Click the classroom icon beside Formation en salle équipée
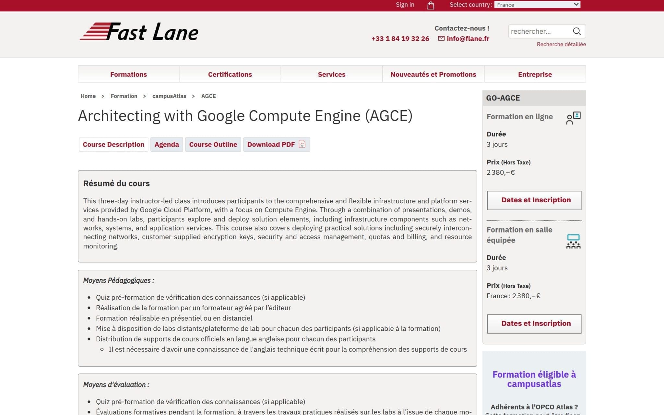This screenshot has height=415, width=664. tap(573, 241)
